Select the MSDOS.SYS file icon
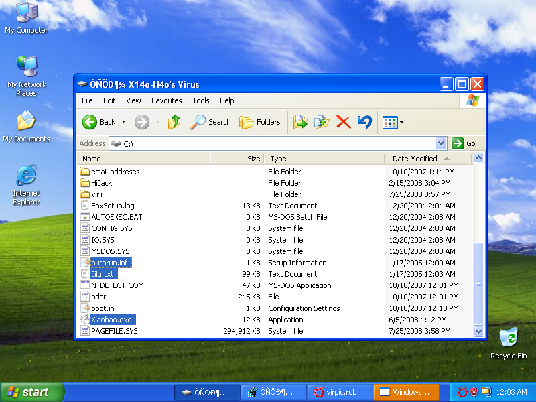 click(x=85, y=251)
